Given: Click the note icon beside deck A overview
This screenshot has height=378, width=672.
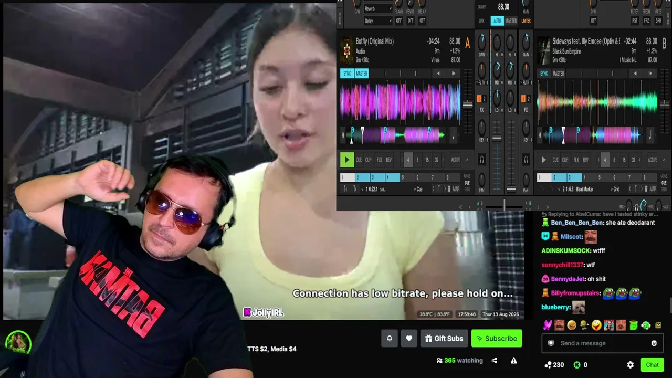Looking at the screenshot, I should coord(454,135).
